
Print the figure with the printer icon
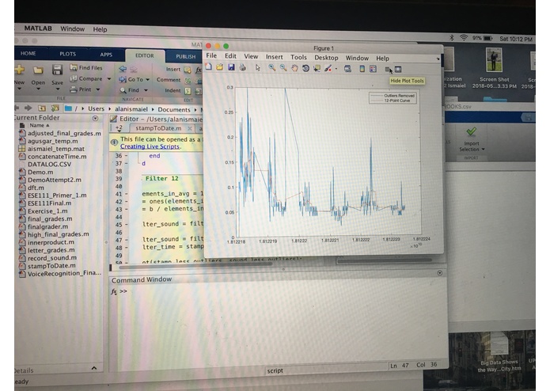click(243, 67)
